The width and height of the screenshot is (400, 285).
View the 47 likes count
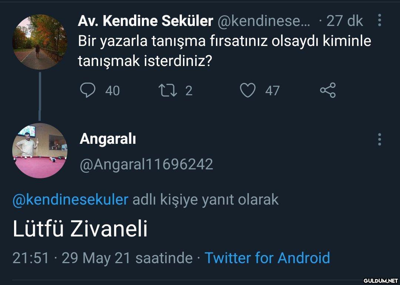tap(272, 91)
